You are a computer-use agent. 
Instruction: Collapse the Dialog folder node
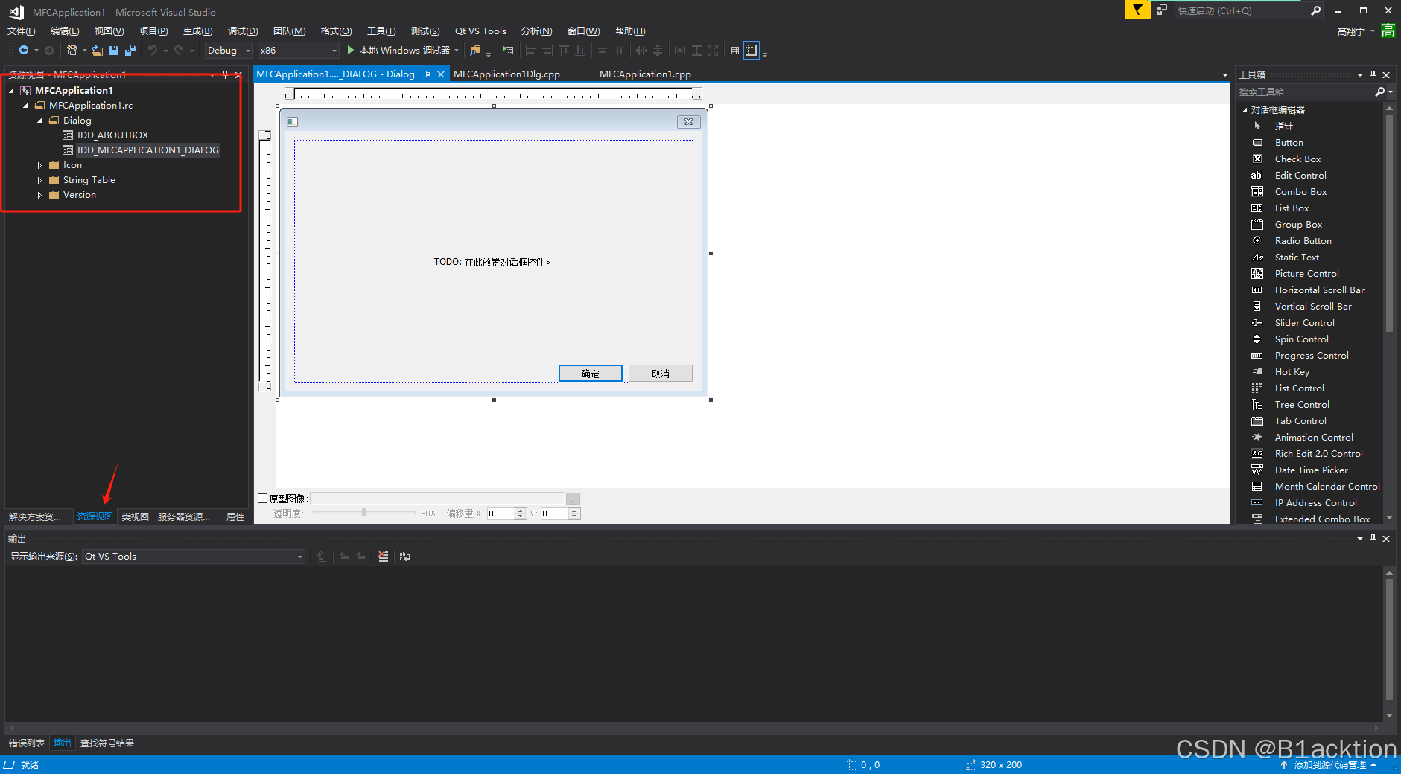39,121
